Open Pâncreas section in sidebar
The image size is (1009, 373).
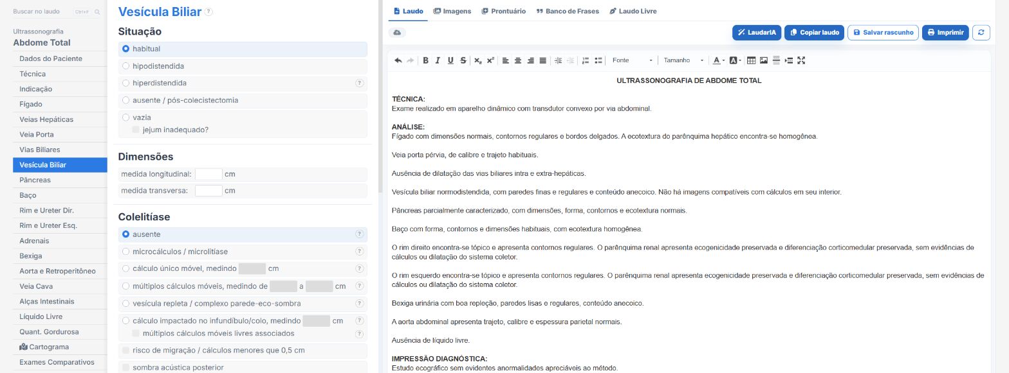point(60,180)
